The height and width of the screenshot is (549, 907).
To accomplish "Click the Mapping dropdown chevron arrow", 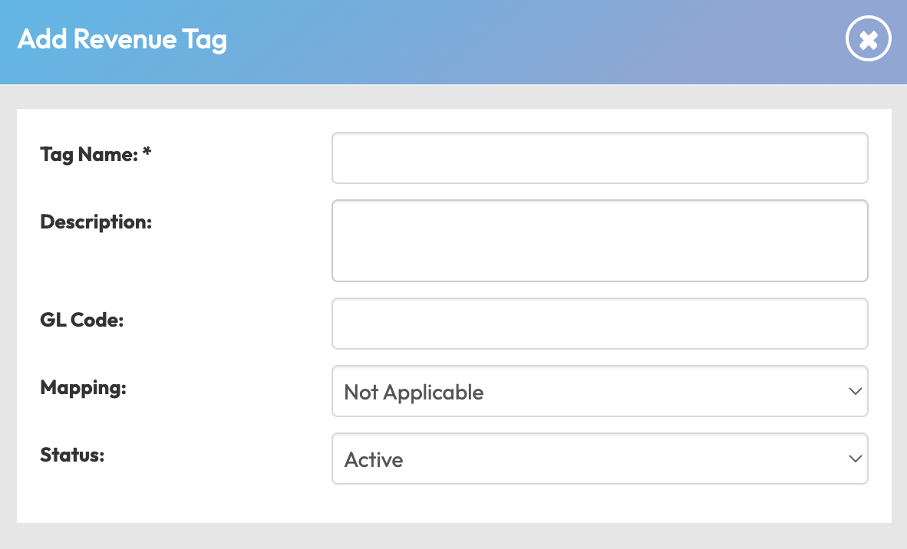I will tap(855, 391).
